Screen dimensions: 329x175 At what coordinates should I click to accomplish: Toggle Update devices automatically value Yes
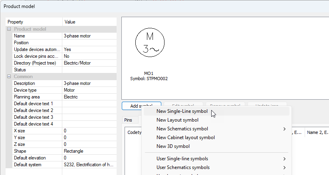[89, 49]
